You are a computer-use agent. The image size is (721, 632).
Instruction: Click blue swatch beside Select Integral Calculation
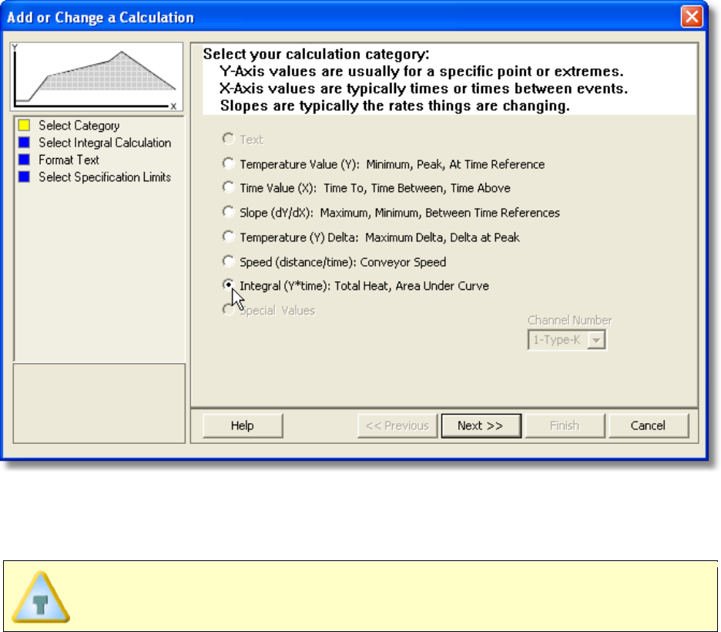coord(24,143)
